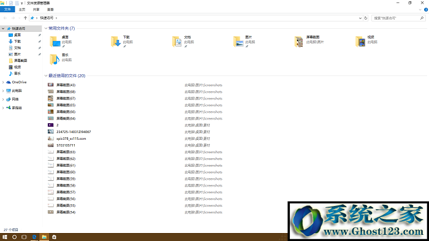Image resolution: width=429 pixels, height=241 pixels.
Task: Click the Properties icon in the title bar
Action: click(11, 3)
